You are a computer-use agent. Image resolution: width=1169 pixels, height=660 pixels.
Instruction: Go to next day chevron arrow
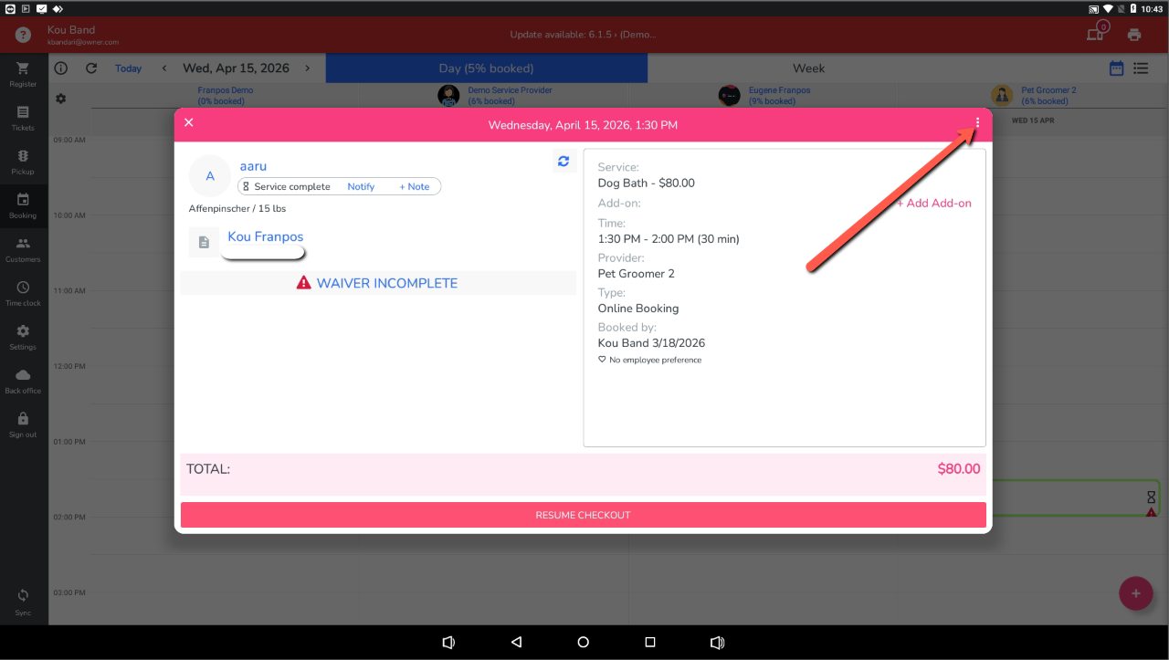[x=308, y=68]
